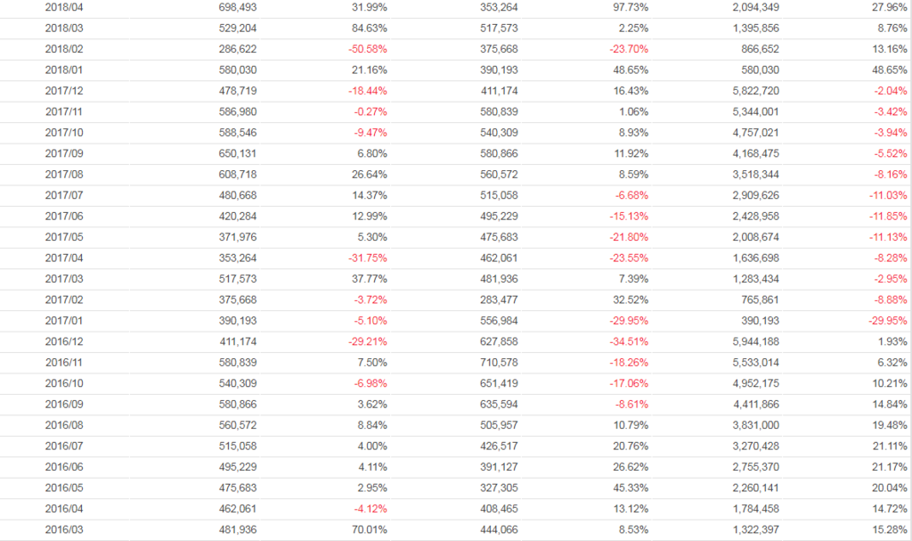This screenshot has width=912, height=541.
Task: Select the red -50.58% cell
Action: [367, 49]
